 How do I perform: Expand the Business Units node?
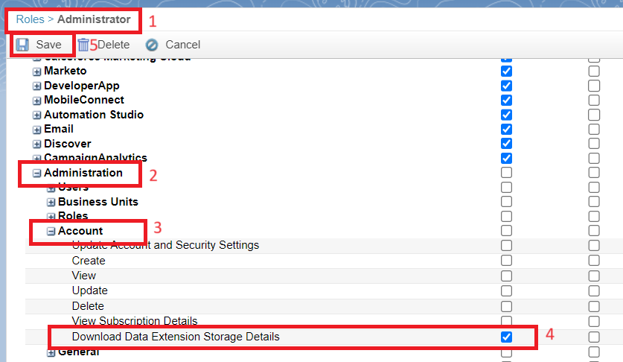pyautogui.click(x=51, y=202)
